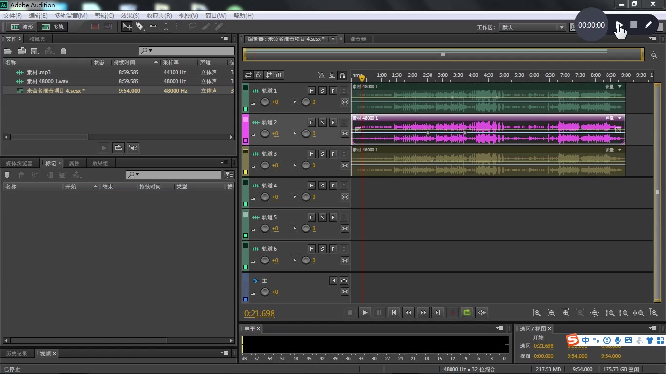
Task: Click zoom in amplitude icon
Action: tap(537, 313)
